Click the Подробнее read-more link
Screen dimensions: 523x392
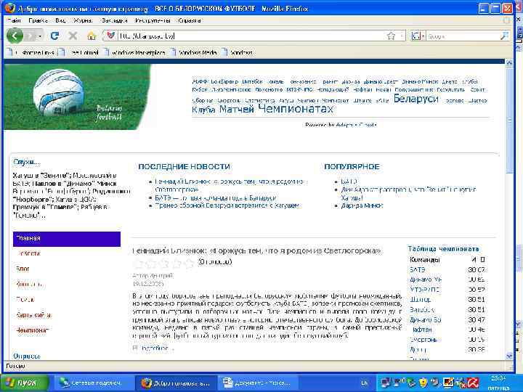[156, 348]
